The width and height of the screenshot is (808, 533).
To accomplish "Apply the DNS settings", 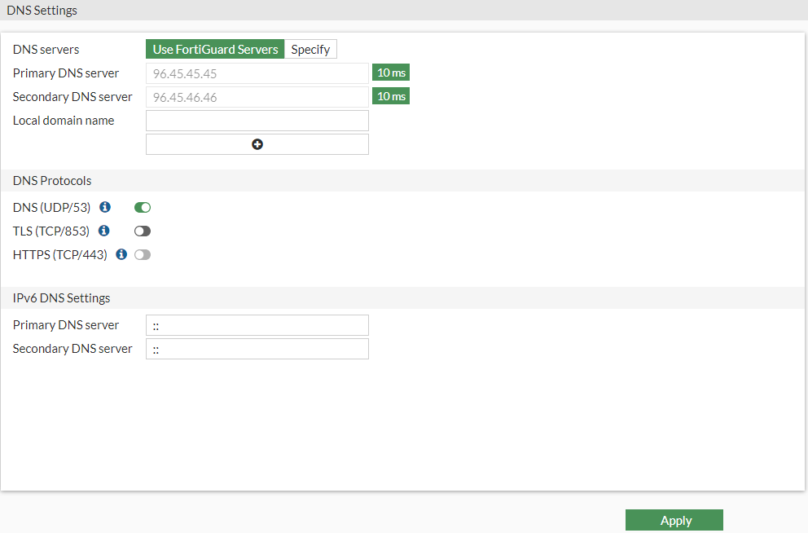I will (674, 520).
